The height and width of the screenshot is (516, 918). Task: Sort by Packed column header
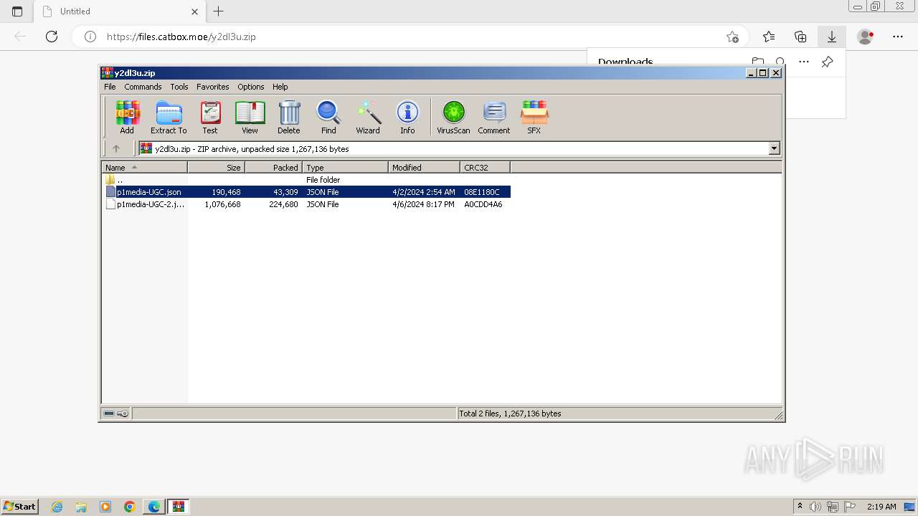(274, 168)
